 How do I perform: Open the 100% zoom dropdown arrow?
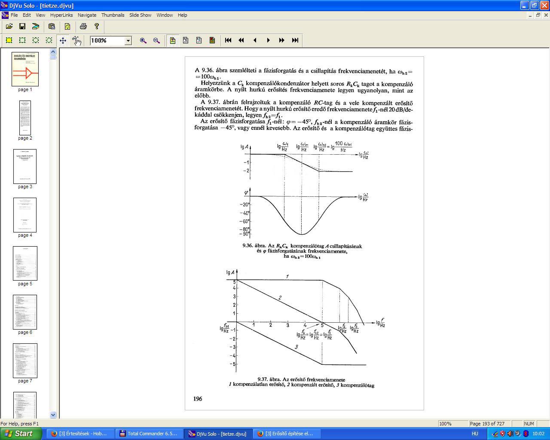(128, 40)
